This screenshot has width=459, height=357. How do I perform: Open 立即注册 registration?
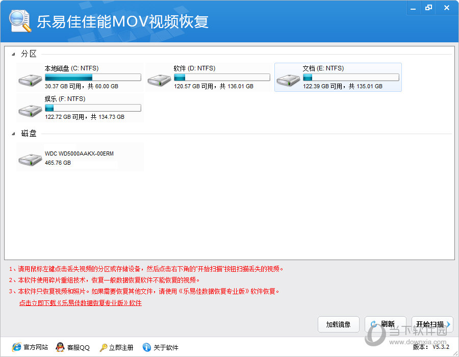point(121,347)
